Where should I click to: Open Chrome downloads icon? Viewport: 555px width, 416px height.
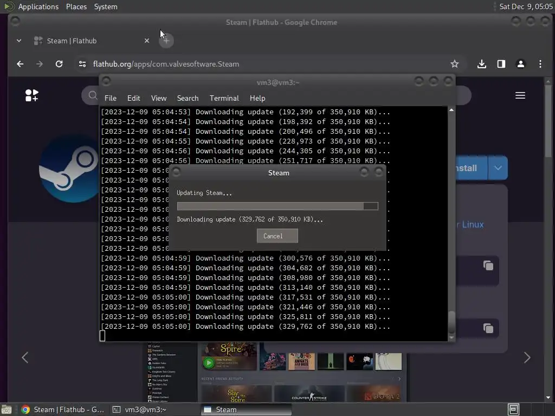click(x=481, y=64)
